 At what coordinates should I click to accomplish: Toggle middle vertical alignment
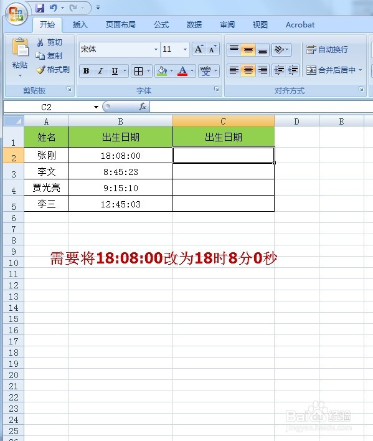pos(248,49)
